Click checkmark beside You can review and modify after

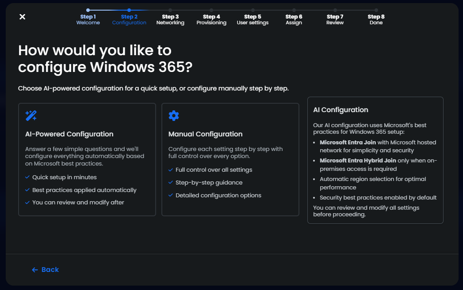point(27,203)
